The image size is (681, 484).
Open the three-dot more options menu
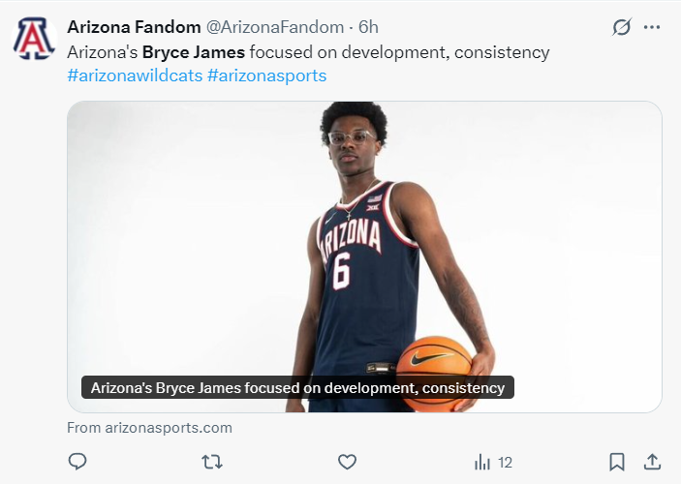click(653, 27)
